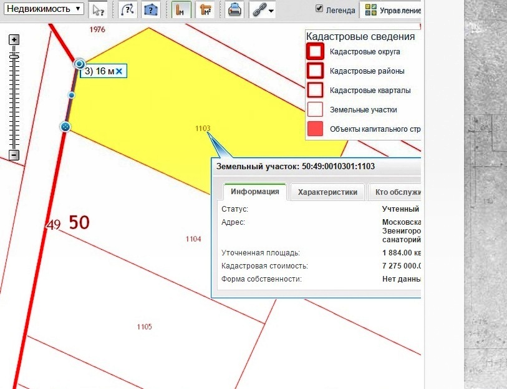507x389 pixels.
Task: Remove the 16 м measurement label
Action: click(x=118, y=71)
